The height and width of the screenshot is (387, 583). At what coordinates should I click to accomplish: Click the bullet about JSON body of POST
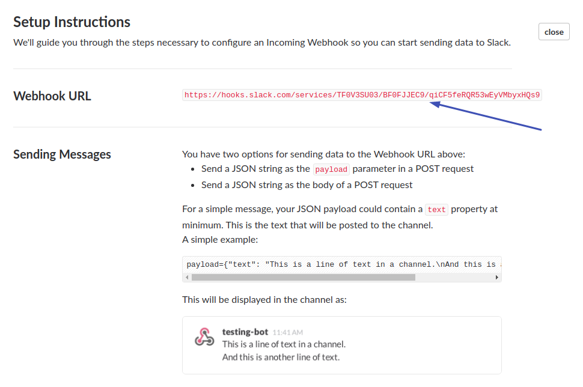pyautogui.click(x=307, y=185)
